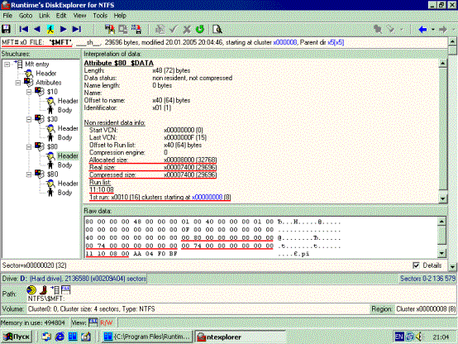
Task: Open the Help menu
Action: coord(120,16)
